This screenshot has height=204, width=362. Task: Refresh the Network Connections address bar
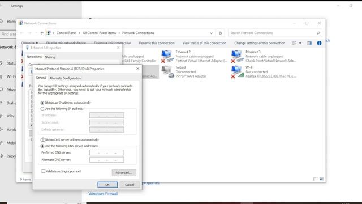pos(220,33)
